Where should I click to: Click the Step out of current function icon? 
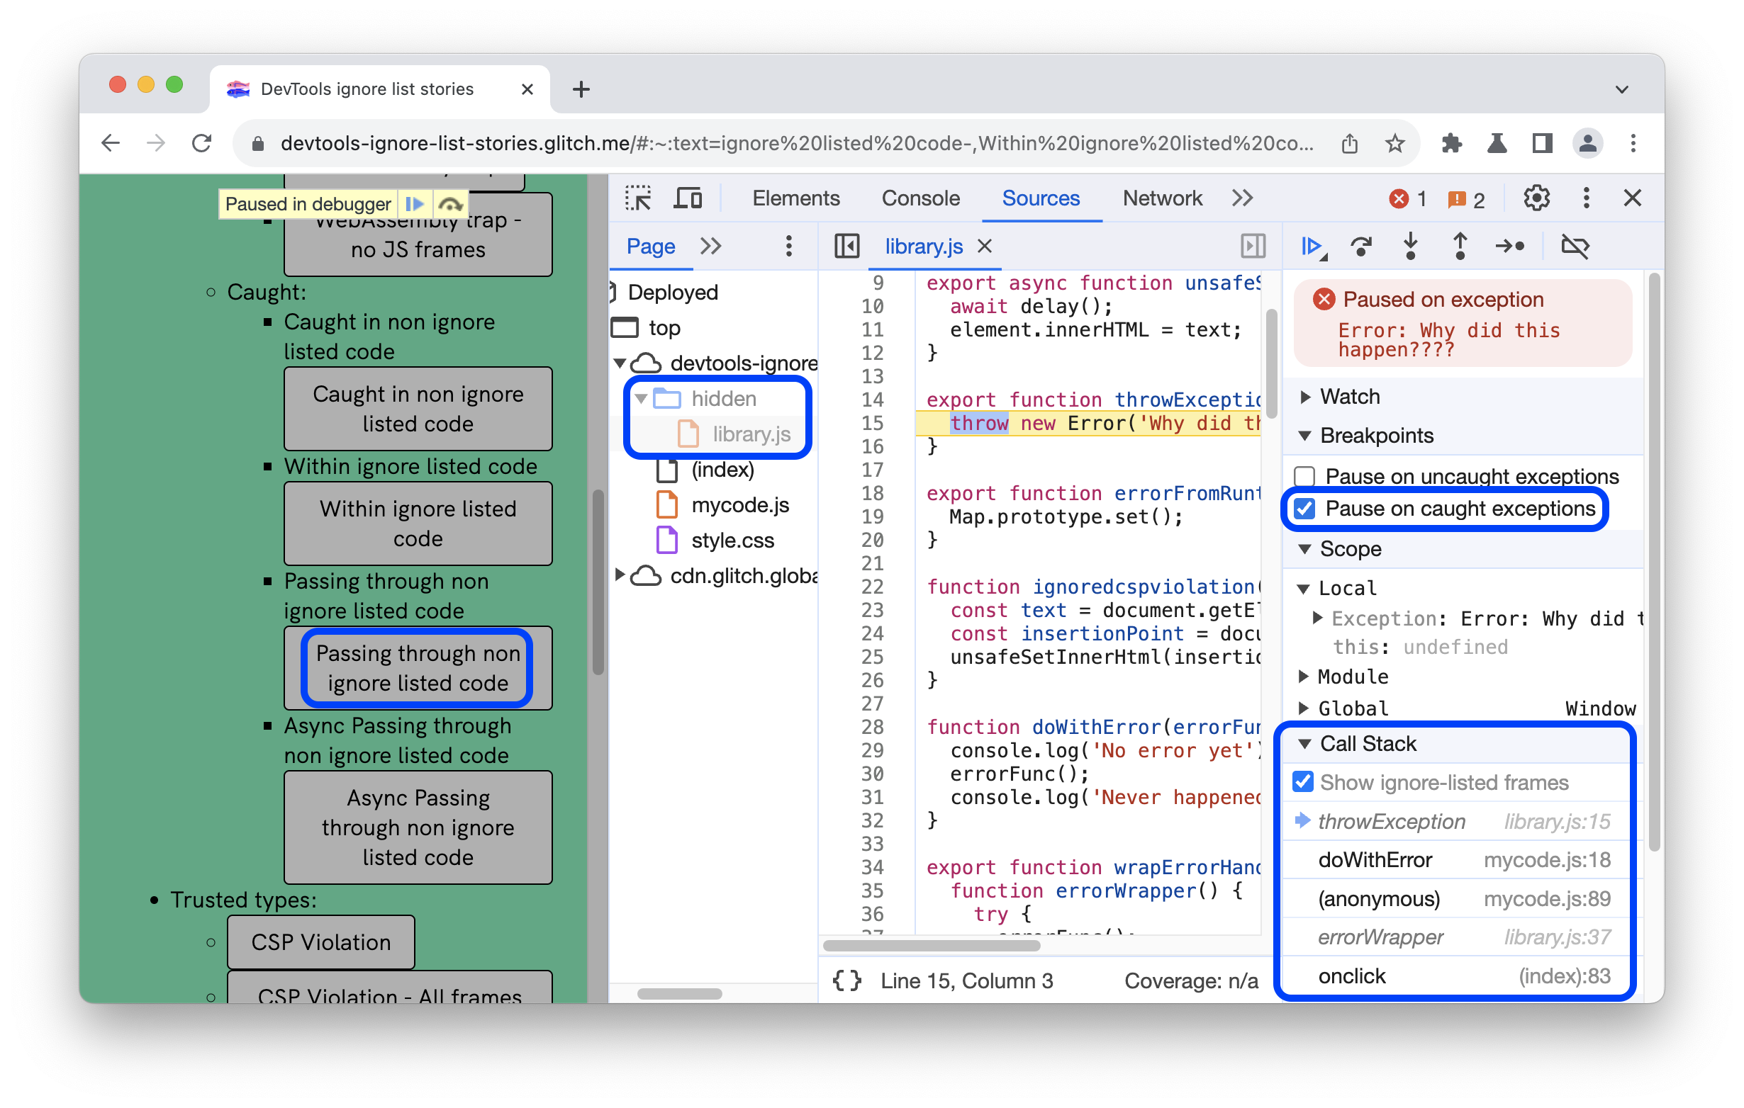pyautogui.click(x=1462, y=247)
